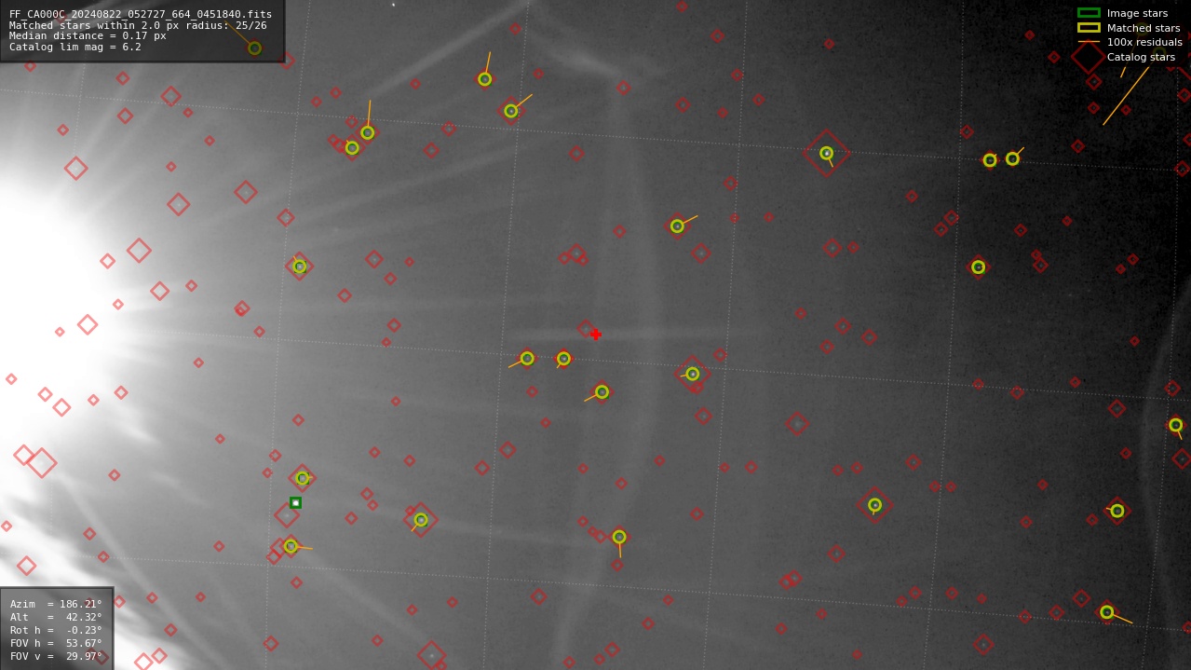Click the green Image stars legend swatch
The image size is (1191, 670).
pos(1089,13)
